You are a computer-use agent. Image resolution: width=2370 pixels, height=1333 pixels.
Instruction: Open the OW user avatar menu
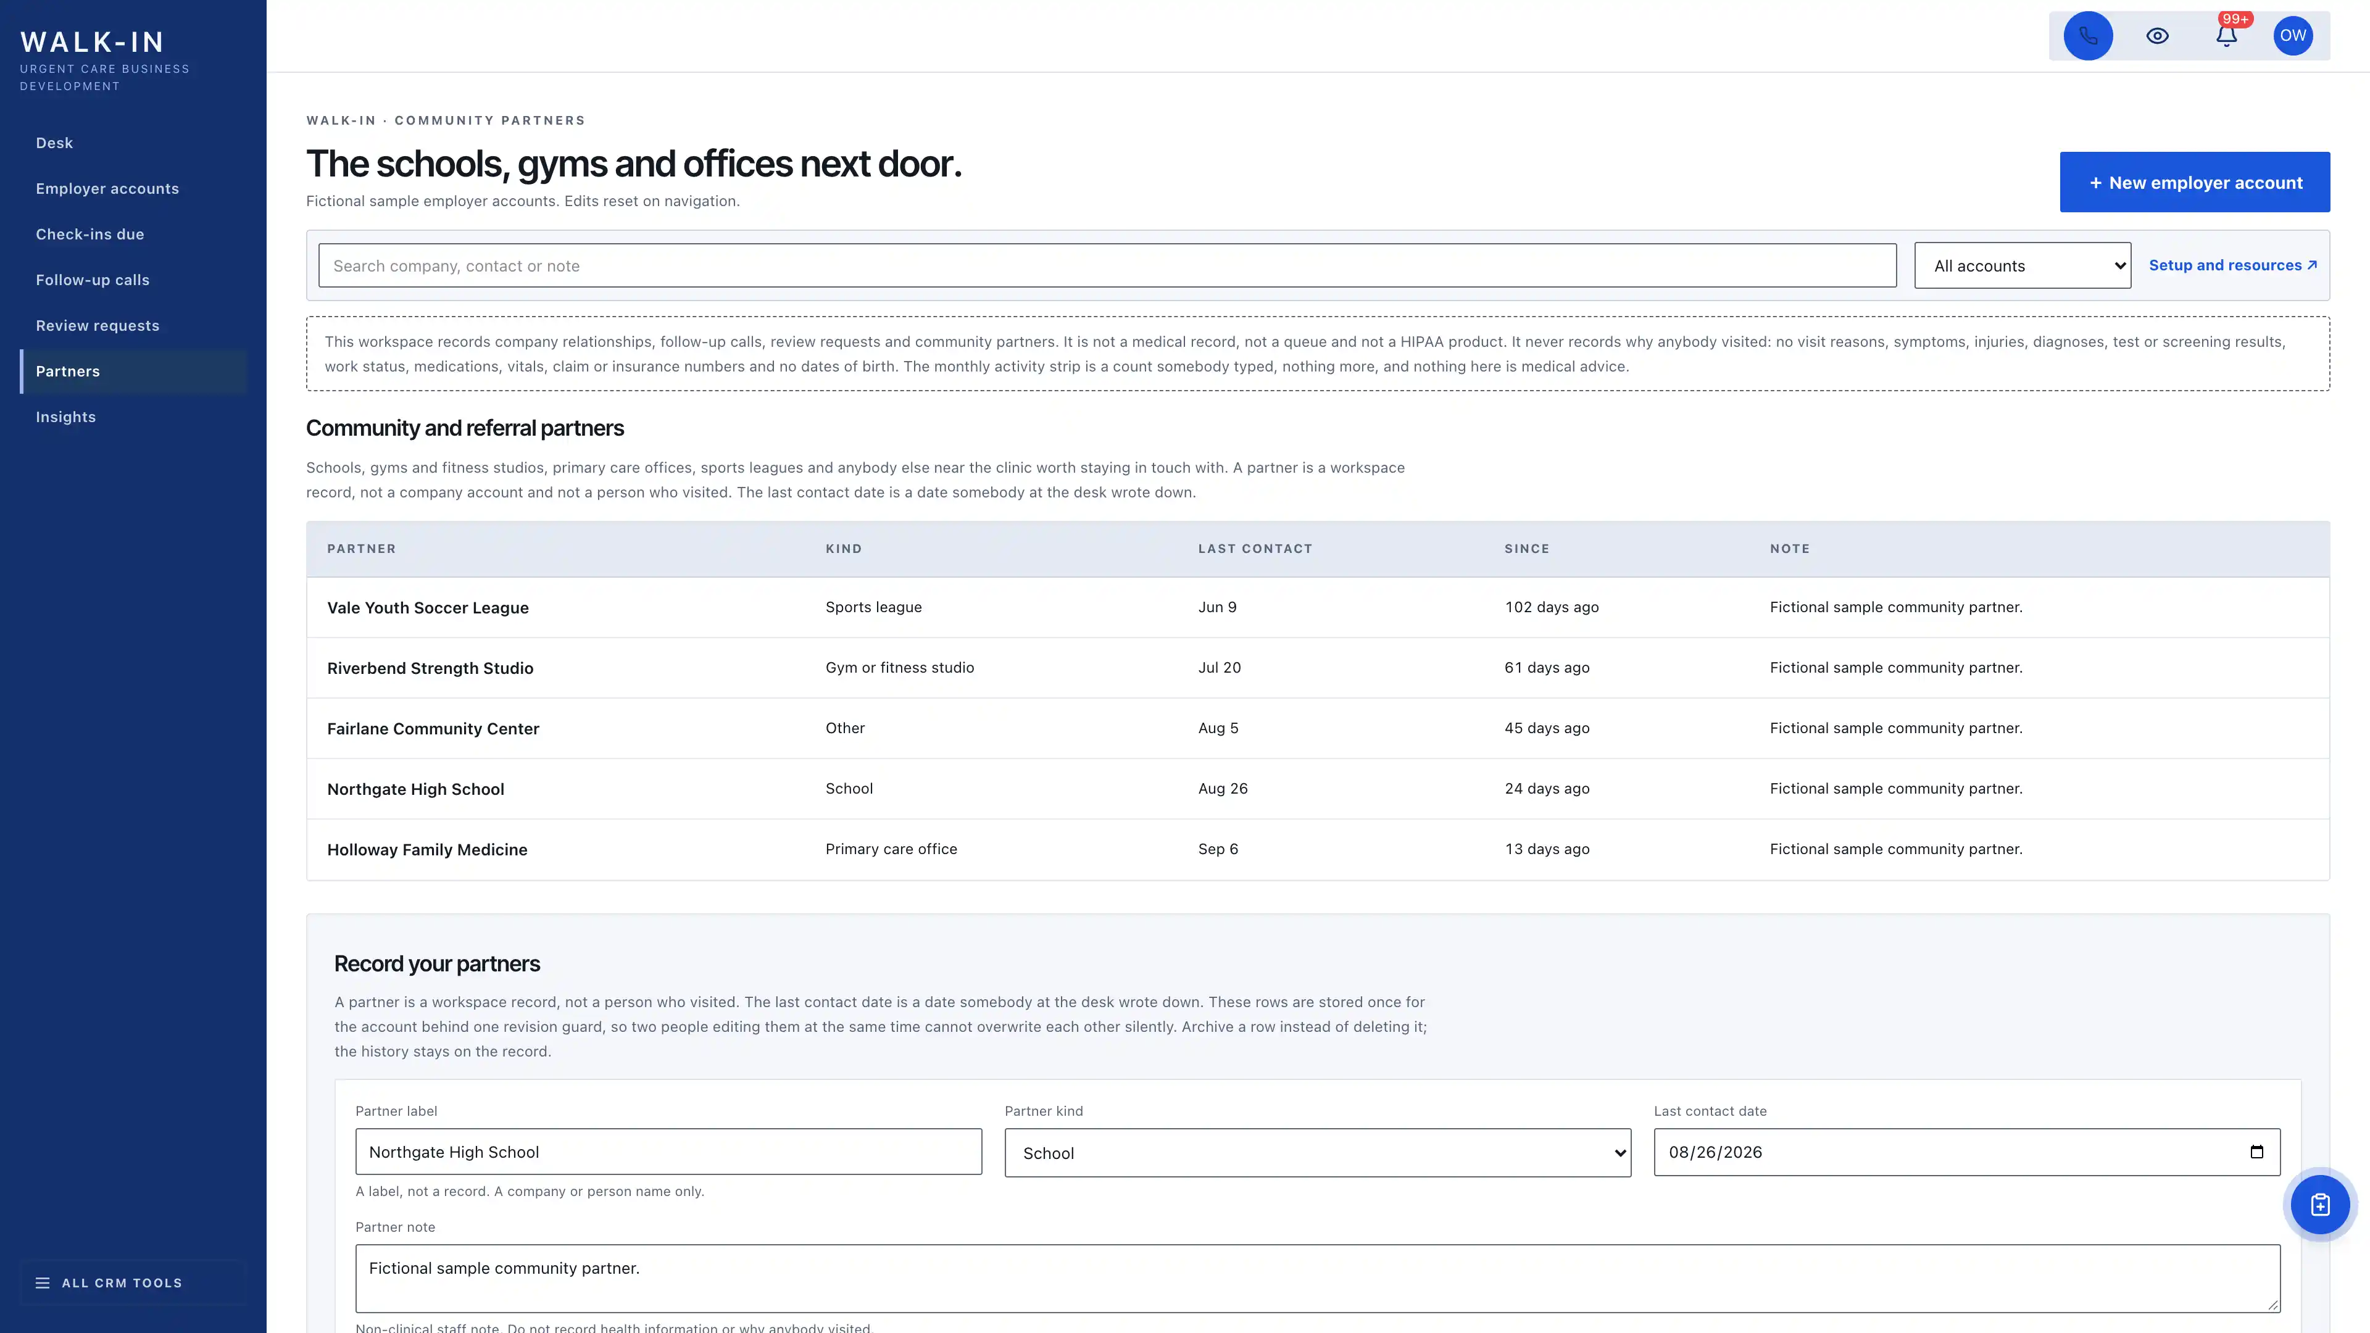(2293, 36)
